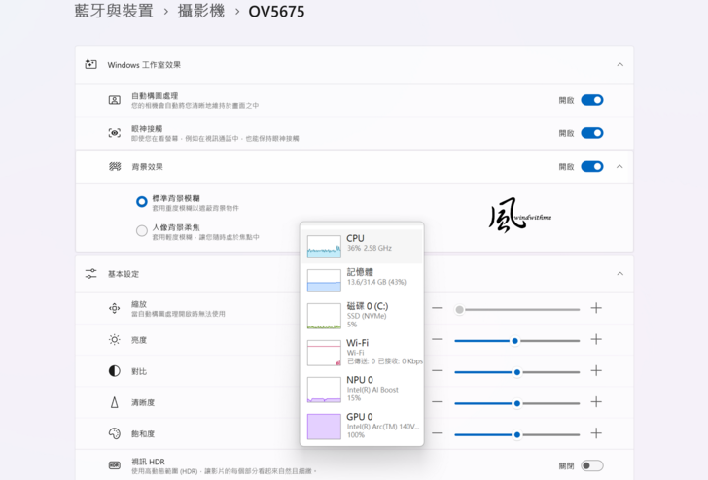708x480 pixels.
Task: Go to 藍牙與裝置 breadcrumb
Action: [x=114, y=12]
